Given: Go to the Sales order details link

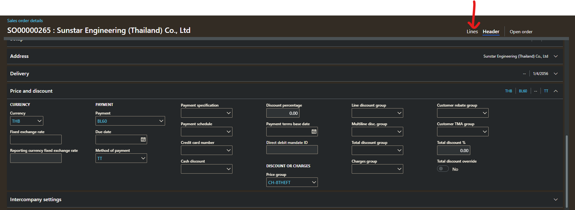Looking at the screenshot, I should point(25,21).
